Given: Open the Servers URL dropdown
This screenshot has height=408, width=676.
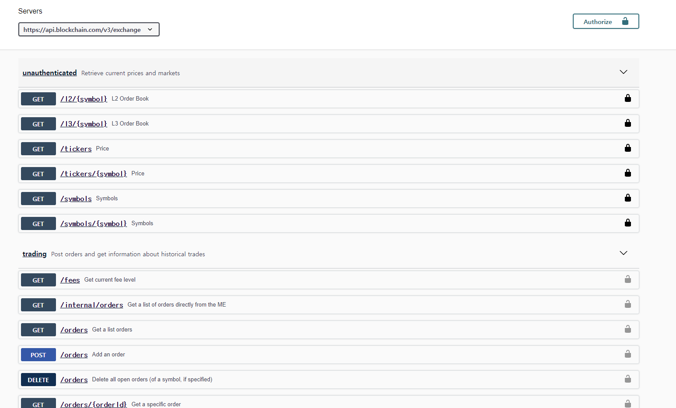Looking at the screenshot, I should pos(89,29).
